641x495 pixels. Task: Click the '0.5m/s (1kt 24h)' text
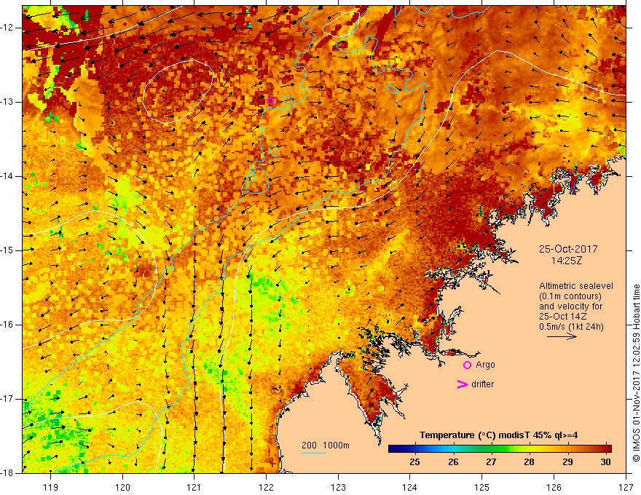pos(571,327)
